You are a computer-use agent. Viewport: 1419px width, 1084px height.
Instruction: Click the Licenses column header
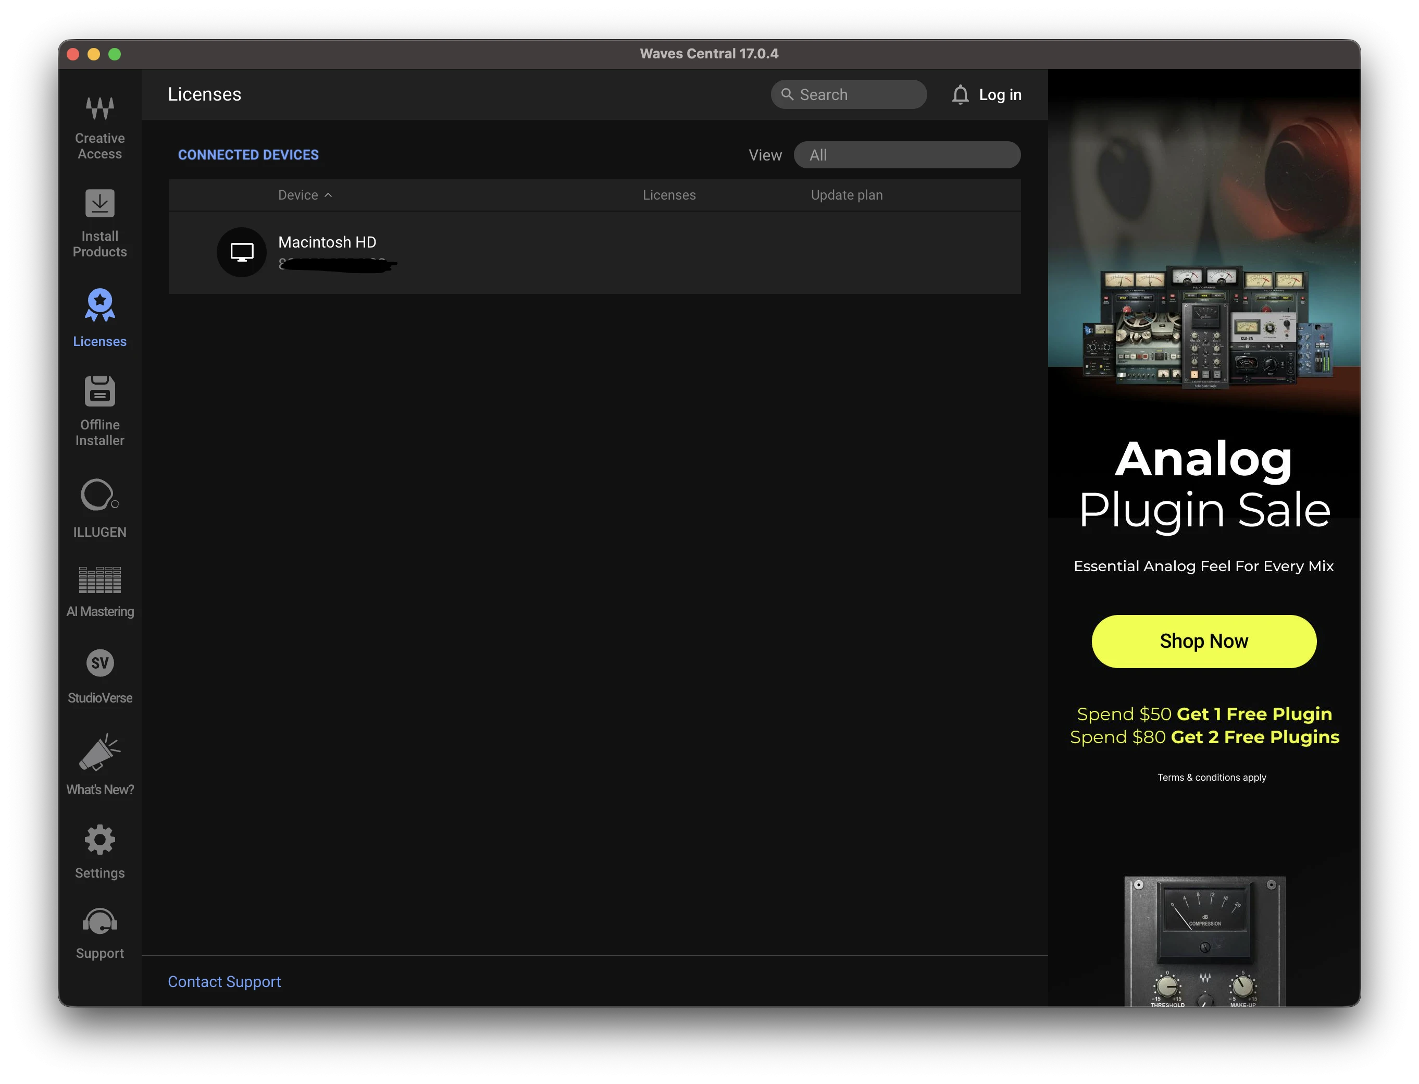point(669,195)
